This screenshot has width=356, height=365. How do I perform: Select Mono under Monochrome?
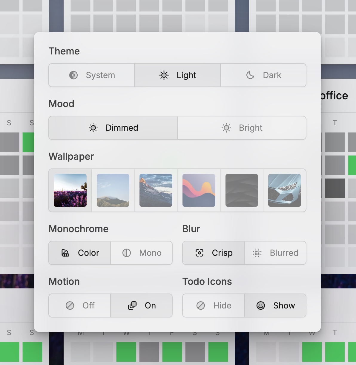click(x=142, y=253)
